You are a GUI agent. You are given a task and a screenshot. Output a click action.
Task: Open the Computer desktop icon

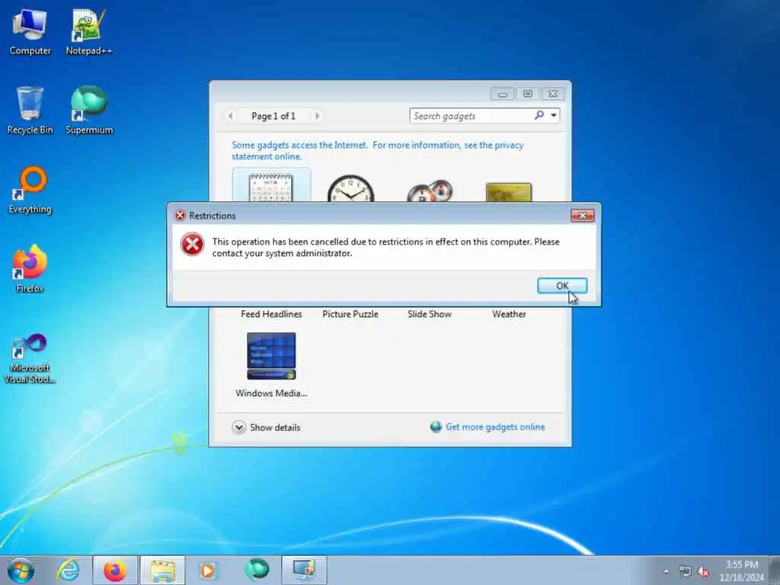[x=30, y=32]
